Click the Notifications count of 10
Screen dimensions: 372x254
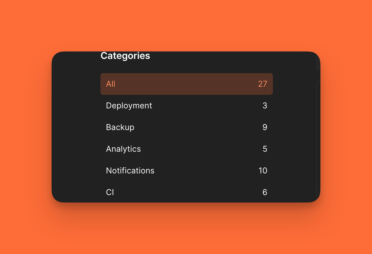click(263, 171)
